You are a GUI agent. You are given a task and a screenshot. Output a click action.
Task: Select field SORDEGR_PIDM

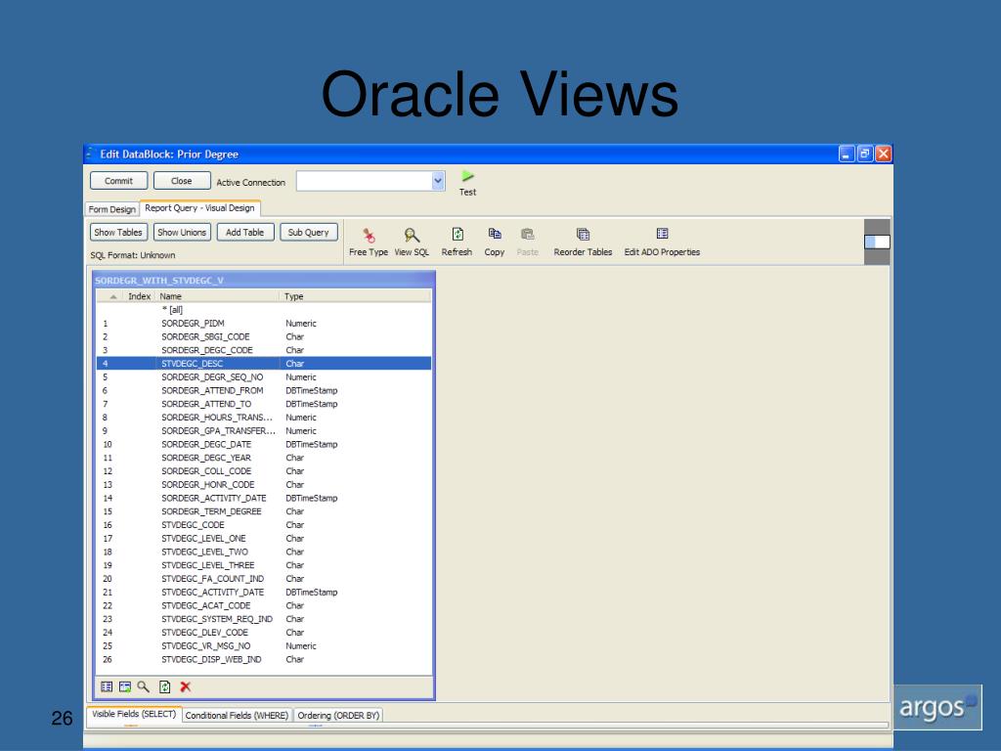click(x=264, y=323)
